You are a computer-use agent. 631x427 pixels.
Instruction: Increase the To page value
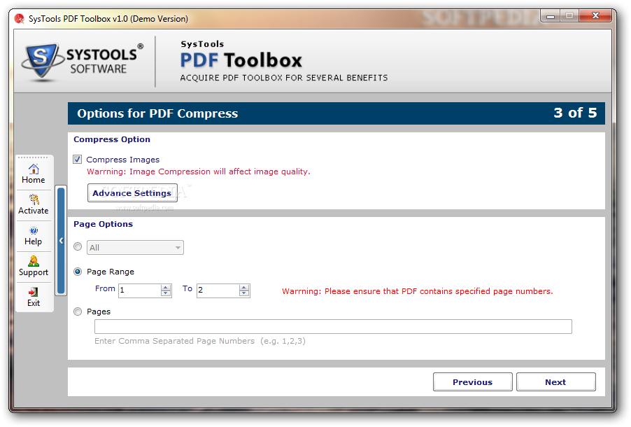click(244, 288)
